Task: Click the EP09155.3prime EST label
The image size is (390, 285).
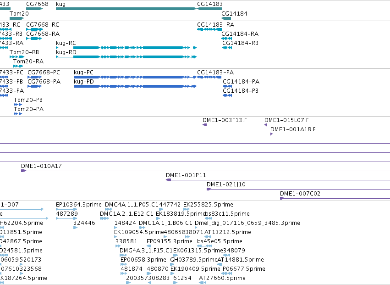Action: [x=170, y=241]
